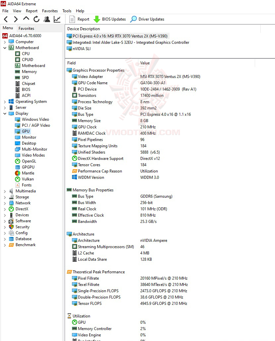Select the Tensor FLOPS row

129,304
